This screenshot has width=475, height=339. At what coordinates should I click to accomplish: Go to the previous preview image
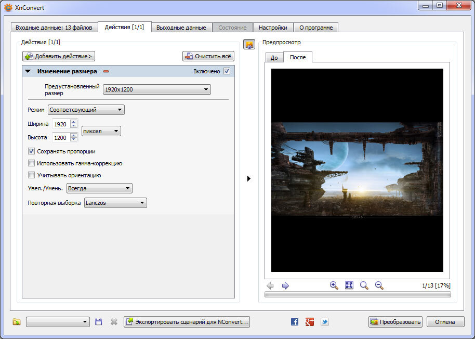(270, 285)
